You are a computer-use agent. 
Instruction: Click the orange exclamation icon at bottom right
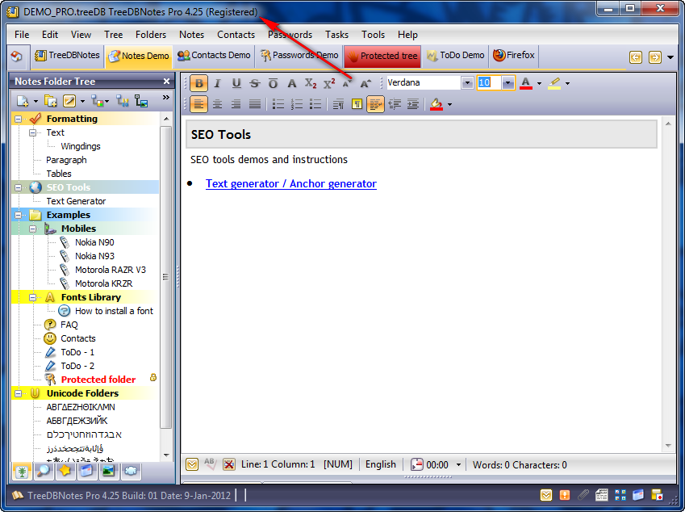[565, 495]
